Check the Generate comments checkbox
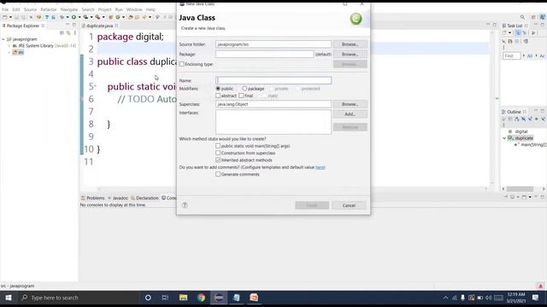The image size is (547, 307). [x=218, y=174]
